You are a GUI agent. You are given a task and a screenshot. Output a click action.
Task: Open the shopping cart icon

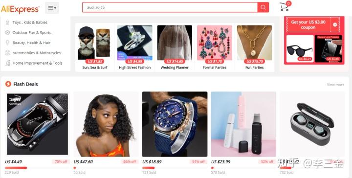point(285,6)
